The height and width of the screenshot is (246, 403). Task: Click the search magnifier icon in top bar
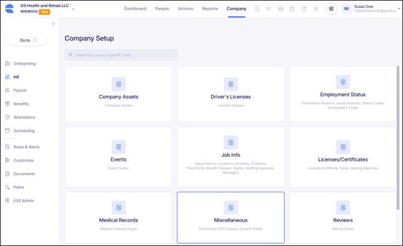[257, 9]
